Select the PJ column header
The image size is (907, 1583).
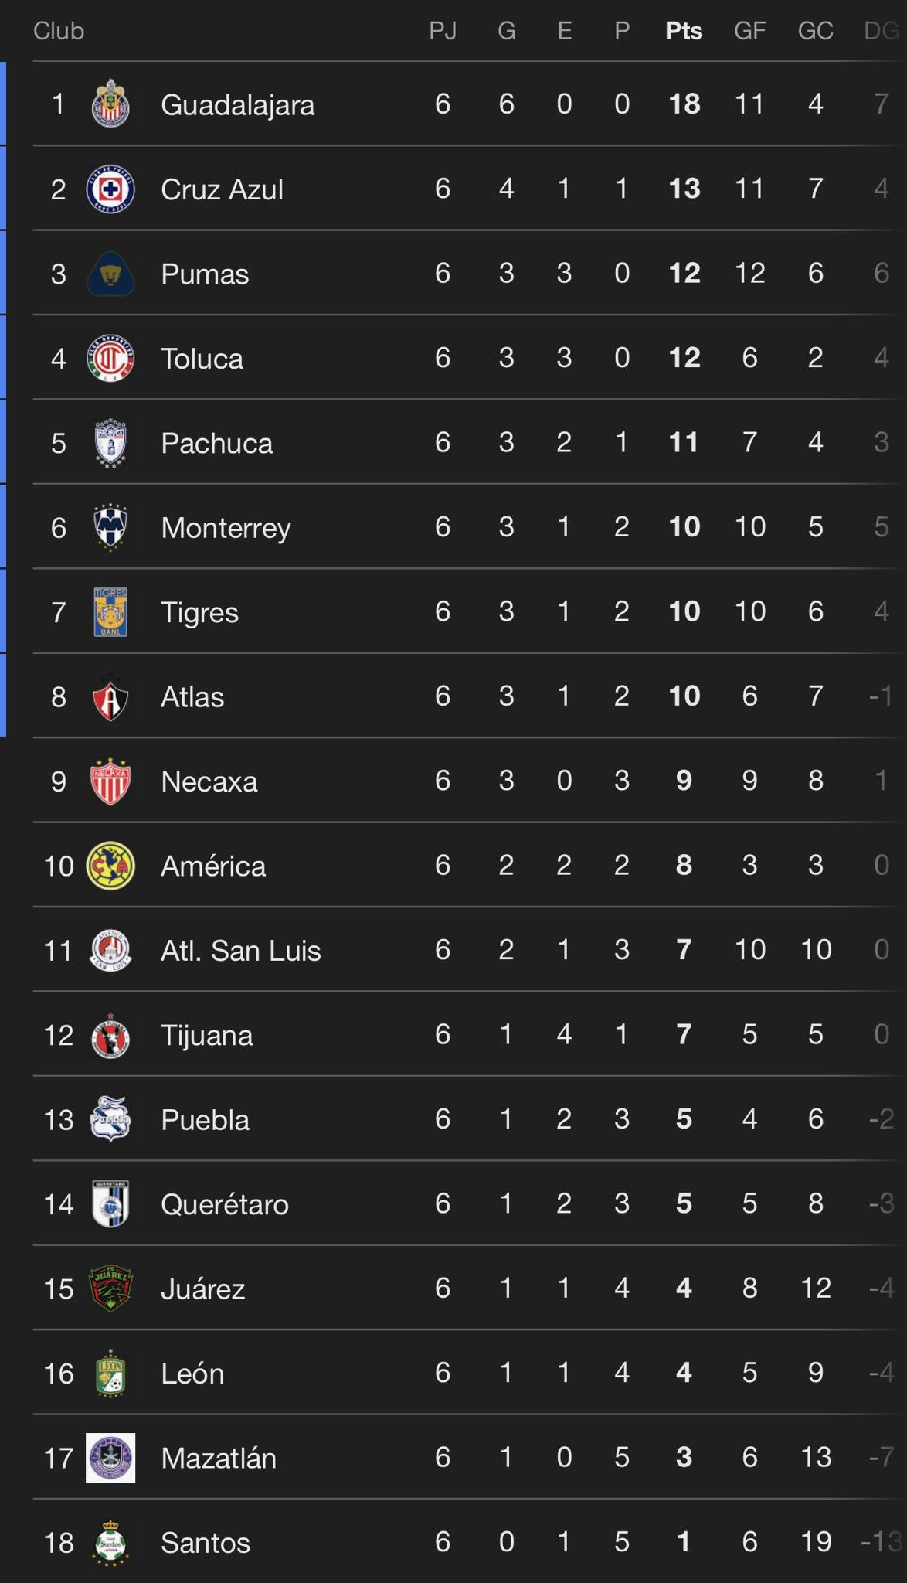point(443,31)
